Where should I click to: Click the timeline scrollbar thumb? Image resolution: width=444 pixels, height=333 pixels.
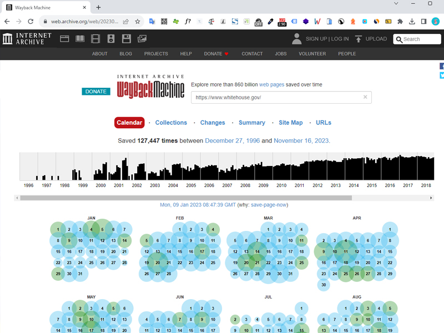(x=186, y=198)
